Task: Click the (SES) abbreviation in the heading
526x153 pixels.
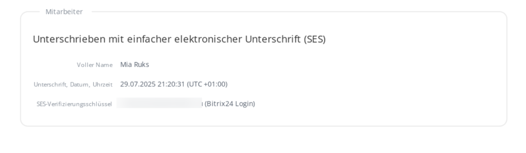Action: tap(315, 40)
